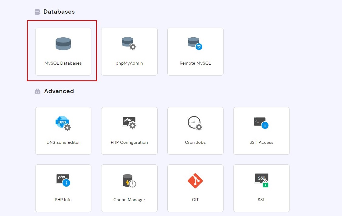342x216 pixels.
Task: Select the PHP Info icon
Action: [63, 180]
